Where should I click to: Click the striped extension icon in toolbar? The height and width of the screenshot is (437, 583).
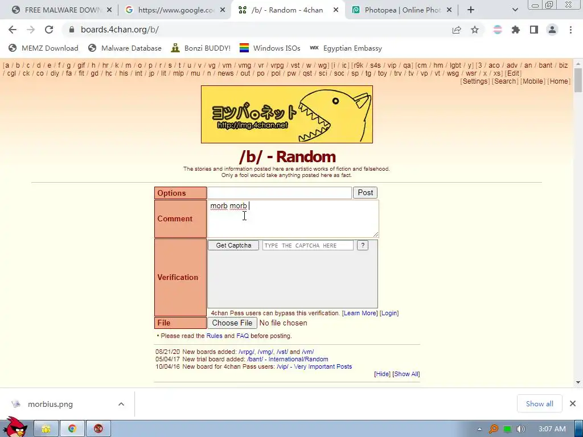(498, 30)
